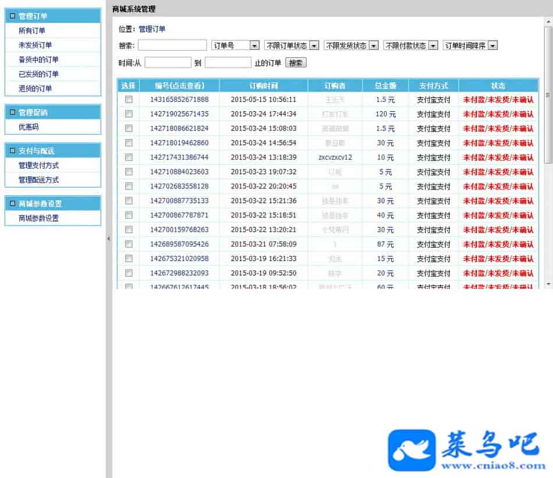Screen dimensions: 553x478
Task: Collapse sidebar with splitter arrow
Action: [x=109, y=239]
